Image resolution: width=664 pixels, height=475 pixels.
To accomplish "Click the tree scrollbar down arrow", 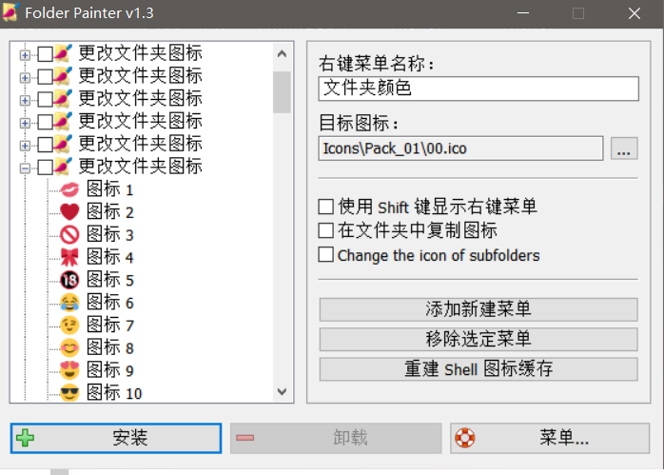I will (x=282, y=391).
